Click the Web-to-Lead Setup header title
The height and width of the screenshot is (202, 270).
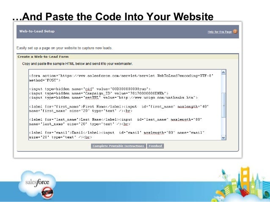(x=37, y=31)
